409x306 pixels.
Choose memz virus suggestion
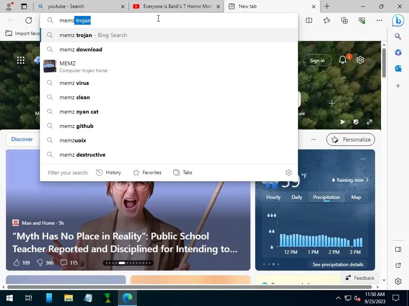pyautogui.click(x=169, y=83)
